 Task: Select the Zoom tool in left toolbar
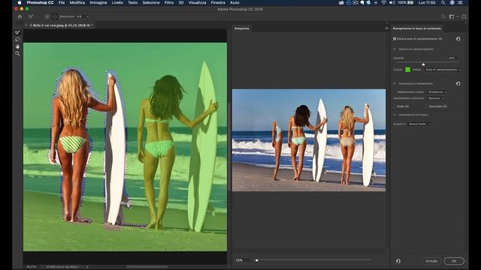[17, 53]
